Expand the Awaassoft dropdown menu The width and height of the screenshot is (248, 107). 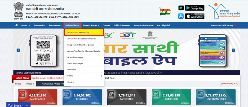39,25
